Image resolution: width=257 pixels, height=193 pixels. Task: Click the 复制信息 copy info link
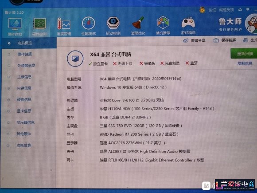point(245,63)
